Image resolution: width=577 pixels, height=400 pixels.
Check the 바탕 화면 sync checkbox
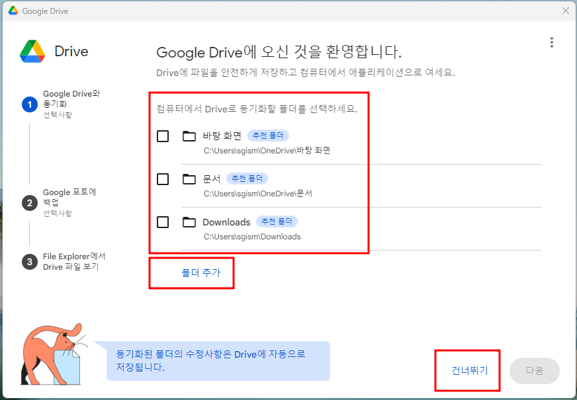162,136
